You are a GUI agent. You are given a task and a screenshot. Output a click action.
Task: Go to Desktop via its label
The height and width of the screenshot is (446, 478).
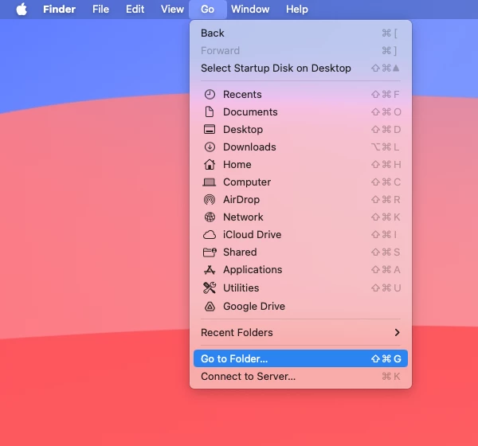coord(243,130)
